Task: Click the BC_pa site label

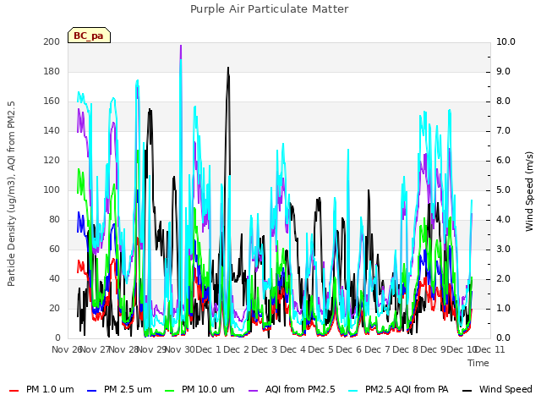Action: 89,36
